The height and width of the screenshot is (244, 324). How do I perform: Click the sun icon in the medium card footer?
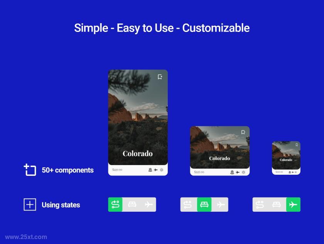244,172
